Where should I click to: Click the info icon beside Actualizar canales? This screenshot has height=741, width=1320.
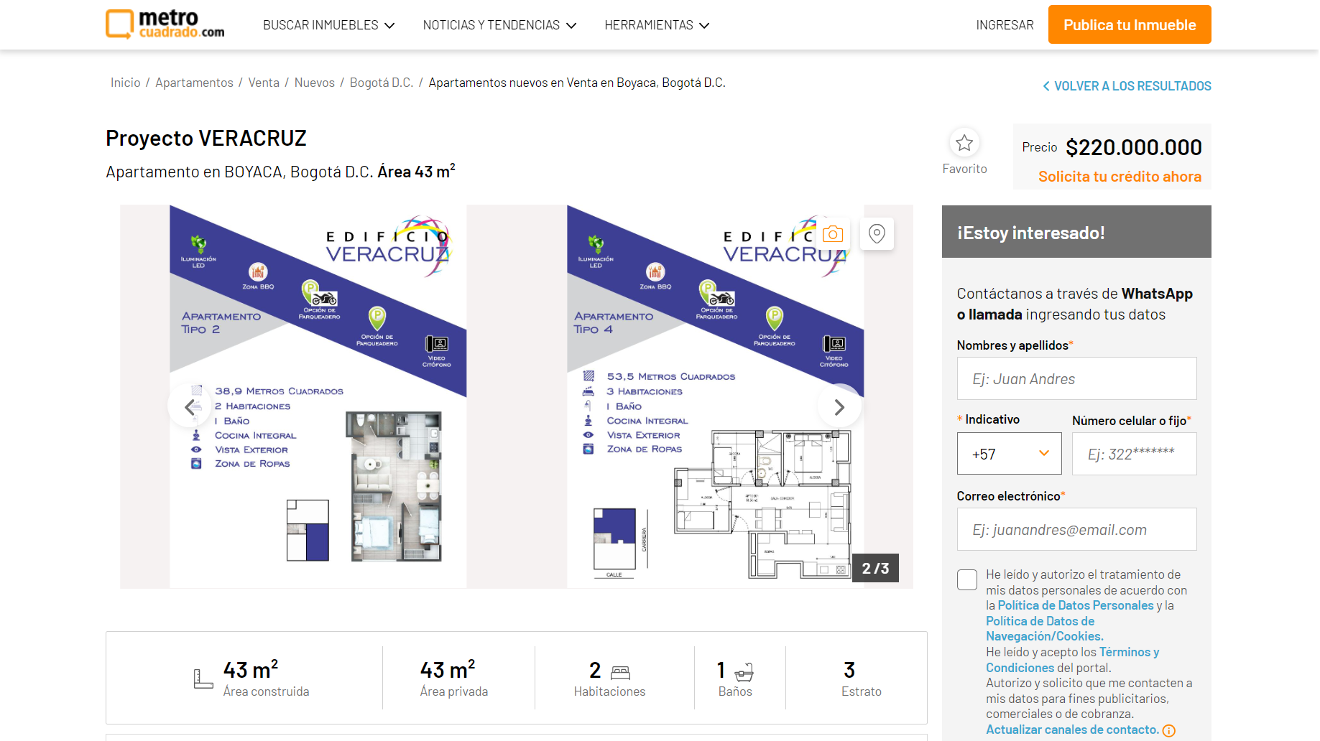coord(1169,730)
